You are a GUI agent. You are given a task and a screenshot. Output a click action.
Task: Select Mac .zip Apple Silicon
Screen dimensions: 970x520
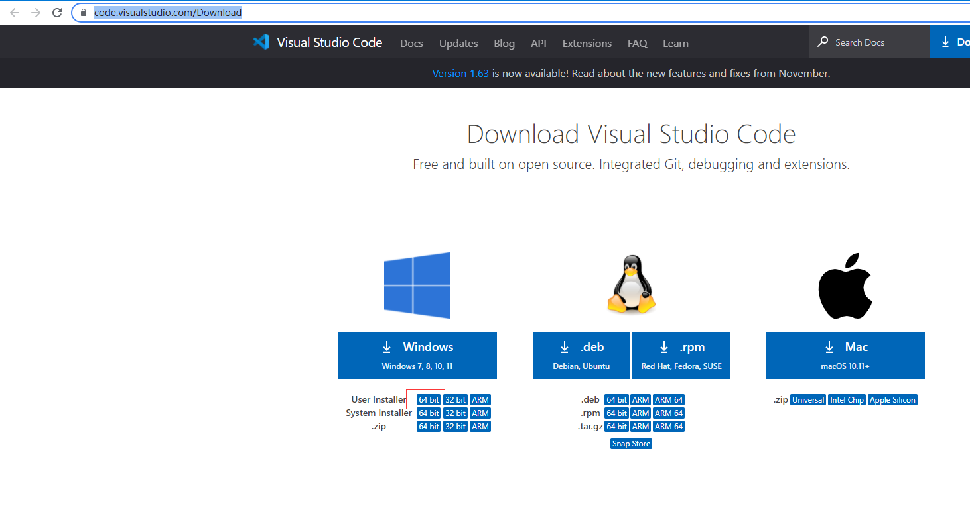[893, 400]
